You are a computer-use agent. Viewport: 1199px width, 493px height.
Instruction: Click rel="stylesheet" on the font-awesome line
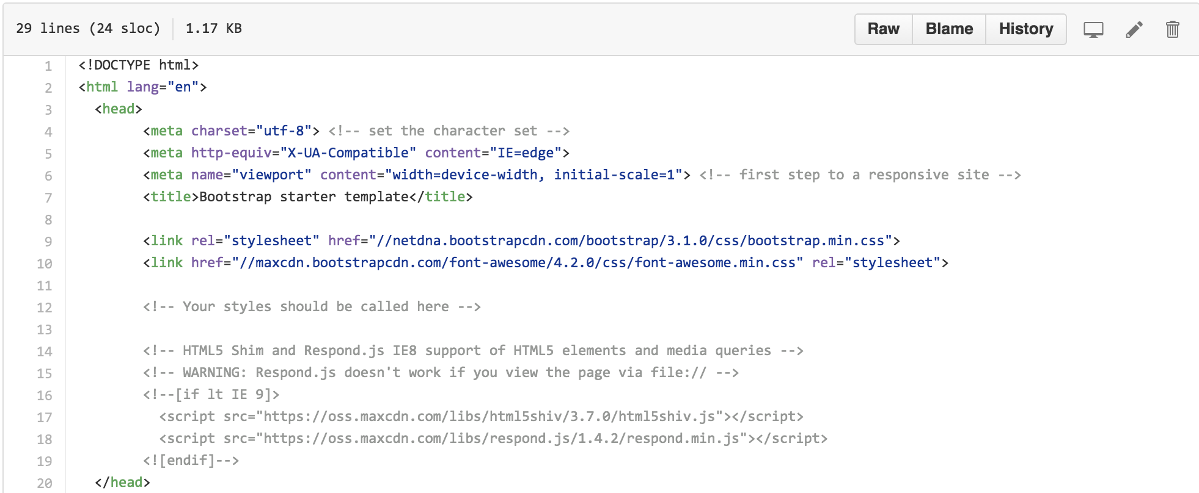(876, 263)
